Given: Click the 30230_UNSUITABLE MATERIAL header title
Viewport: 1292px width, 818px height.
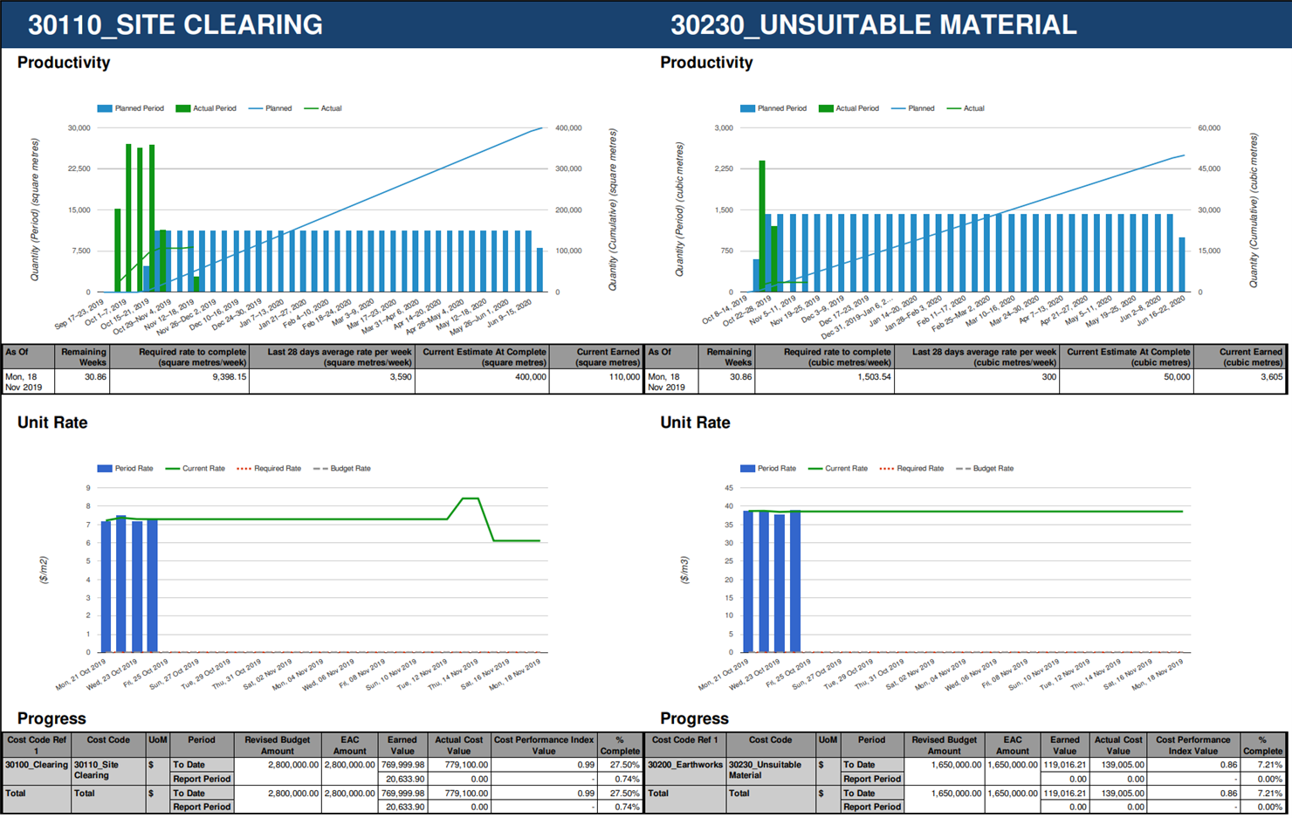Looking at the screenshot, I should tap(873, 24).
